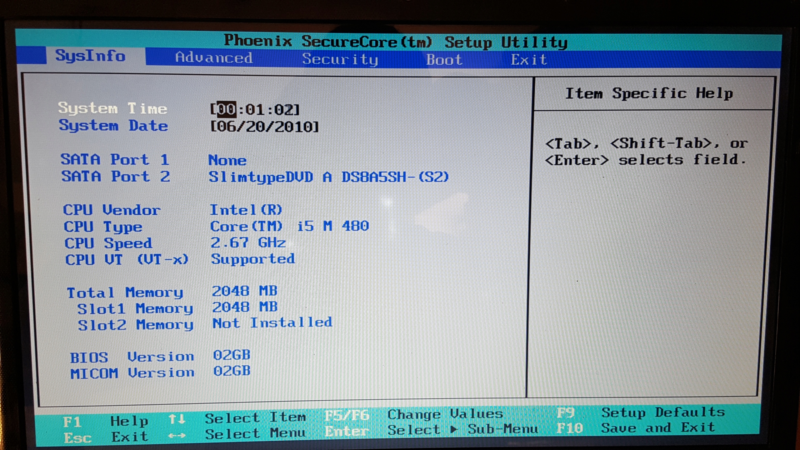Click F10 Save and Exit
800x450 pixels.
click(569, 428)
